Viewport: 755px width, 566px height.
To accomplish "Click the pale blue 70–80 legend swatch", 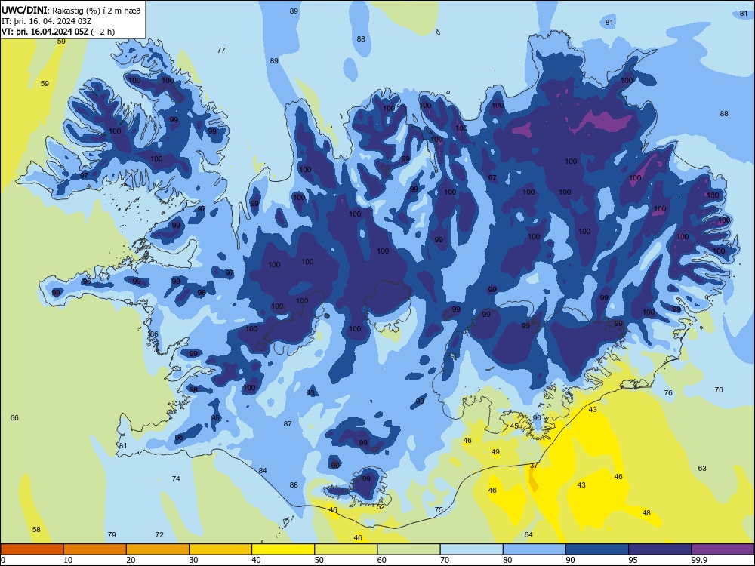I will (x=472, y=549).
